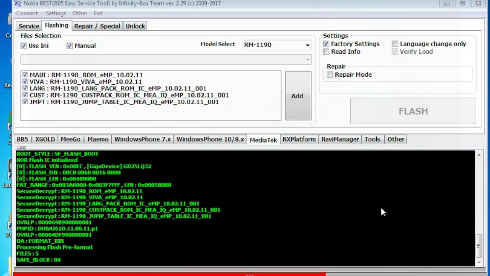Open the Connect menu
The image size is (490, 276).
pos(27,13)
